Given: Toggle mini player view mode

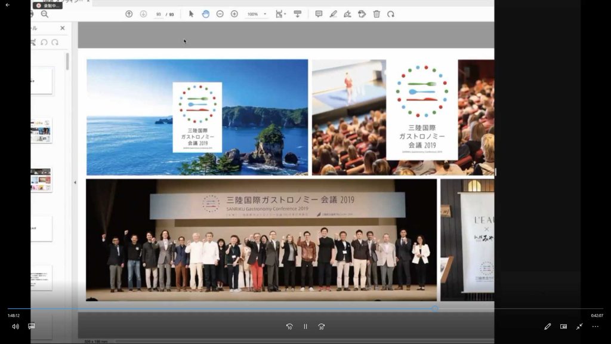Looking at the screenshot, I should pyautogui.click(x=563, y=327).
